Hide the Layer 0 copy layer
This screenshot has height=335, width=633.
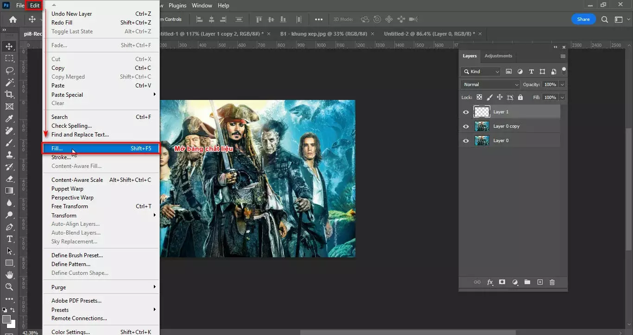pyautogui.click(x=466, y=126)
